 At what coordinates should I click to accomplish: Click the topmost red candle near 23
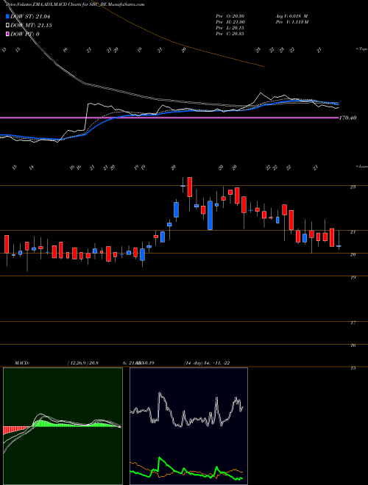[190, 187]
